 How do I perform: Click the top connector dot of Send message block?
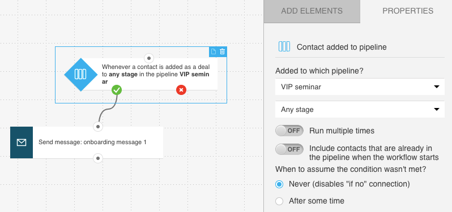tap(98, 127)
